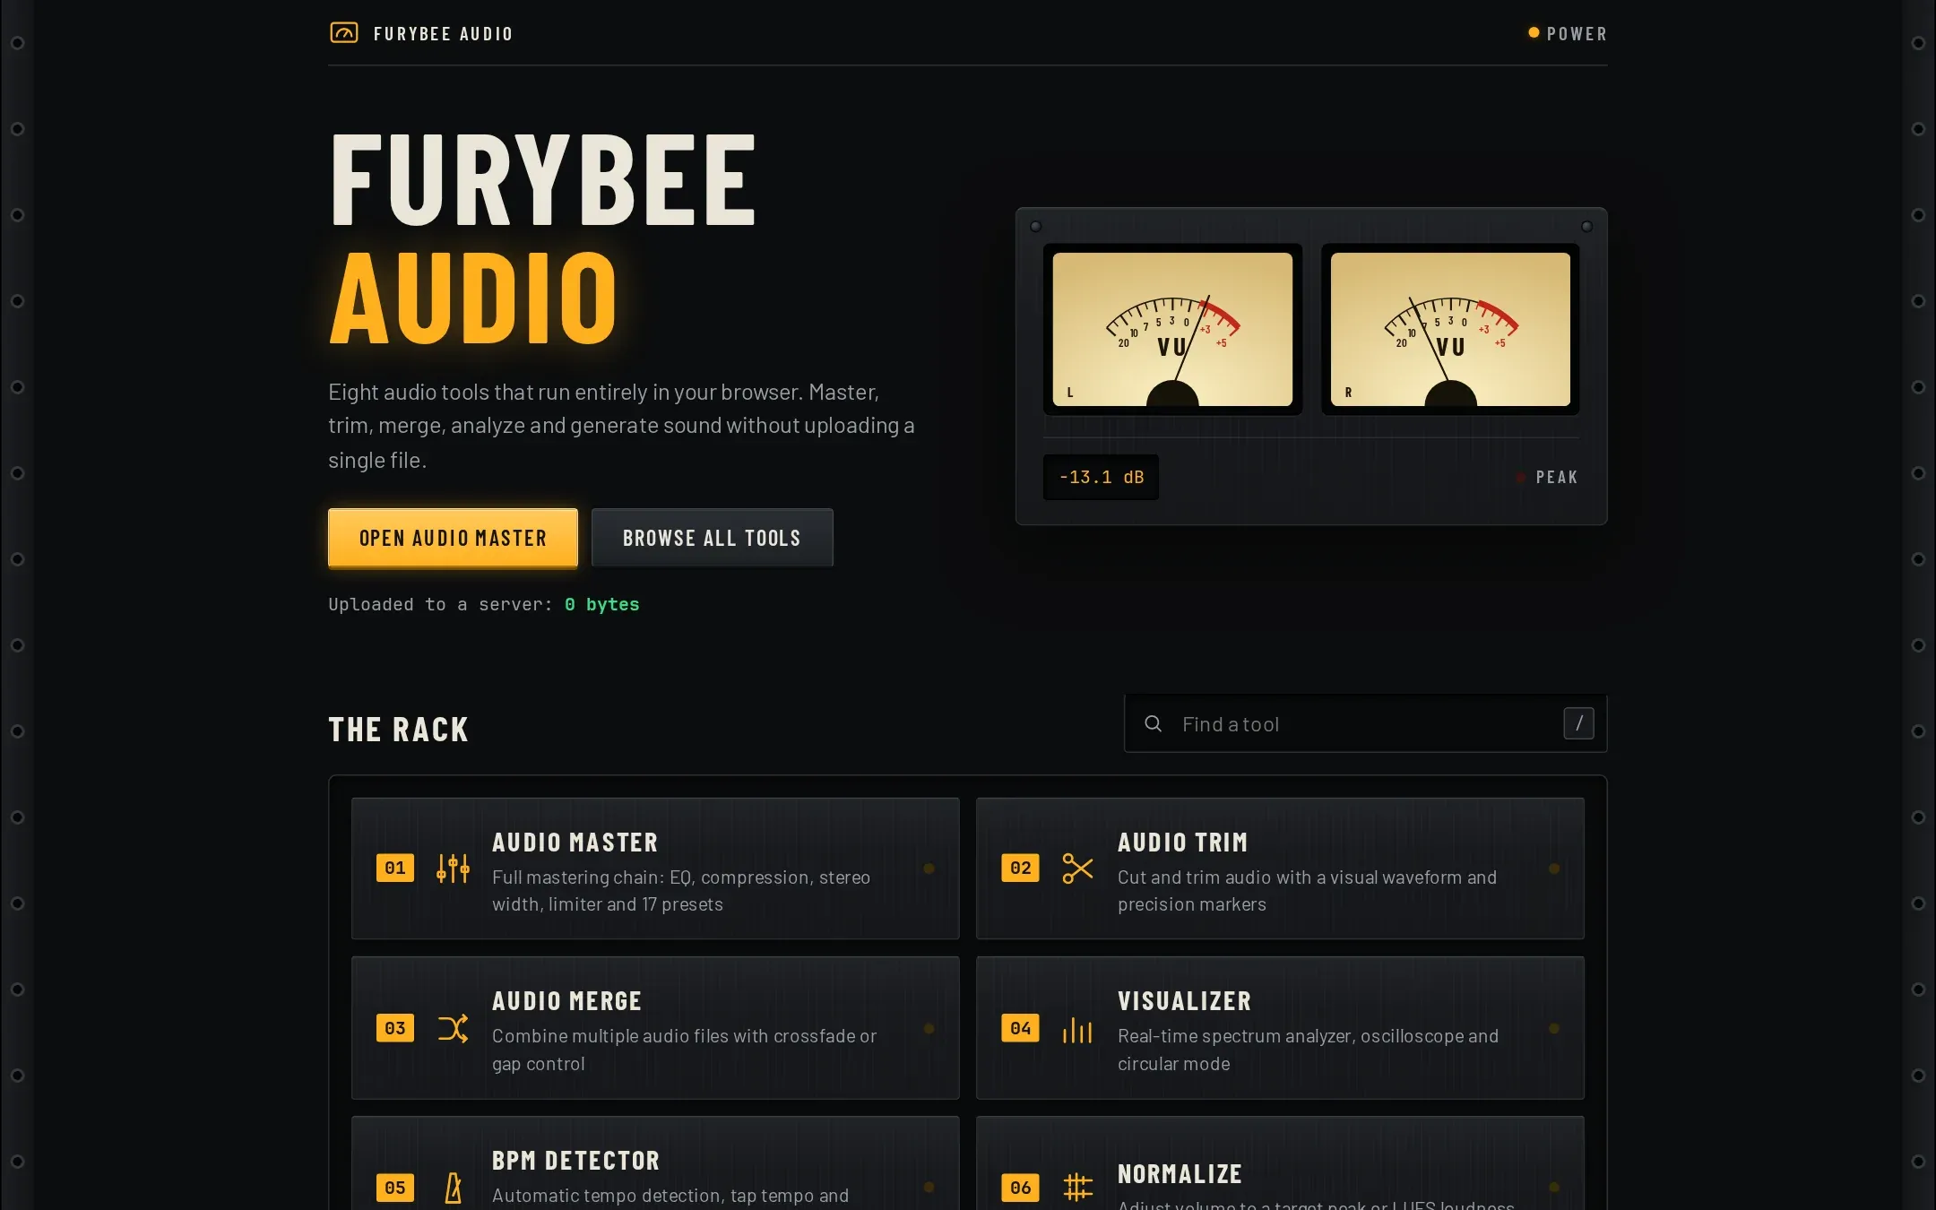Open the AUDIO MERGE tool title

(566, 1001)
